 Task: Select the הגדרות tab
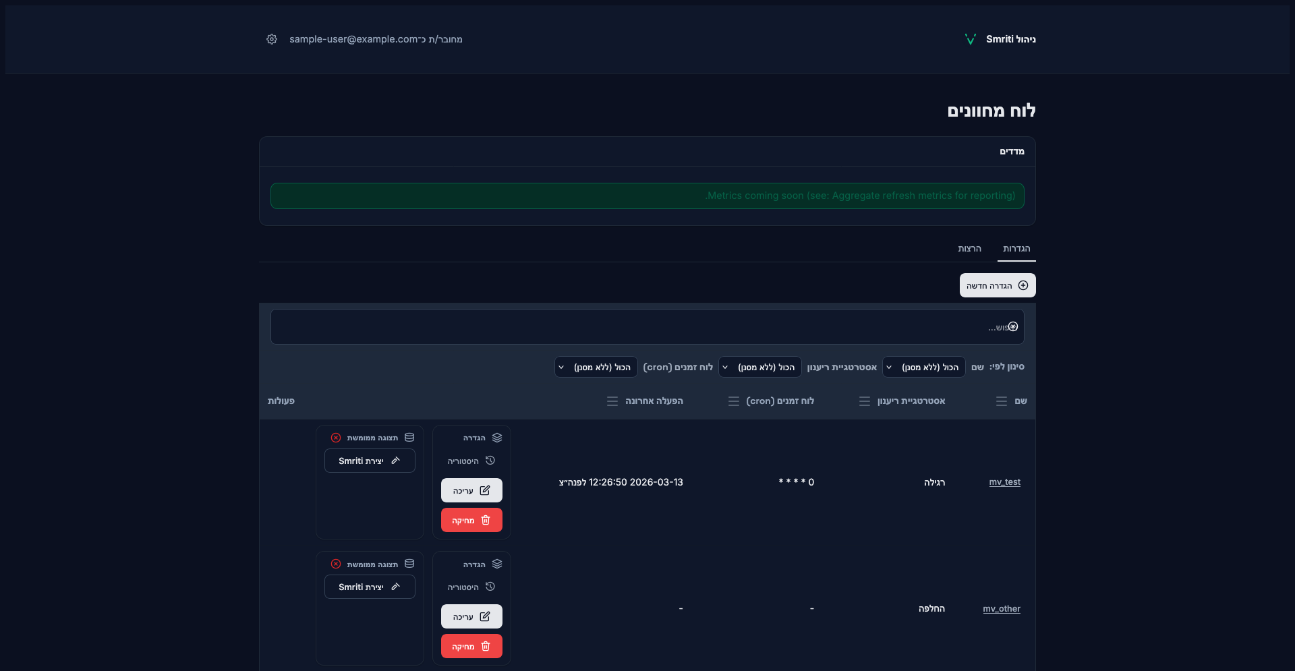1016,249
